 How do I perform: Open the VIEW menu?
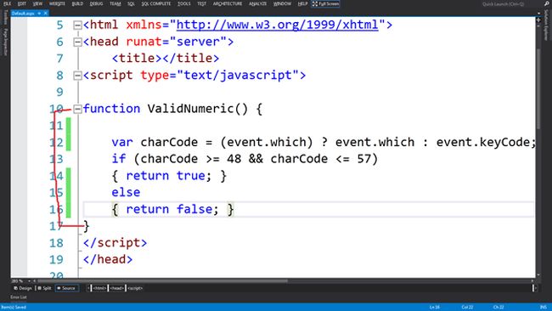coord(37,3)
